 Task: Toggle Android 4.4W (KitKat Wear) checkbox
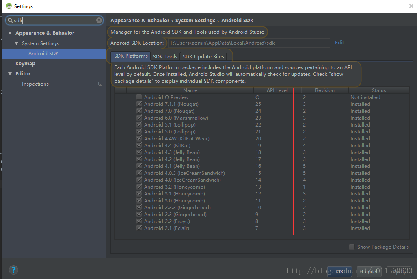pos(139,138)
